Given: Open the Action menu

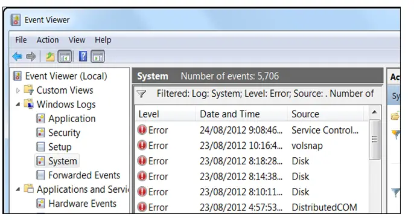Looking at the screenshot, I should [48, 40].
